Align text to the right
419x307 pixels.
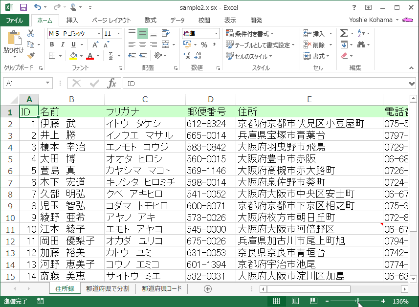(x=154, y=44)
